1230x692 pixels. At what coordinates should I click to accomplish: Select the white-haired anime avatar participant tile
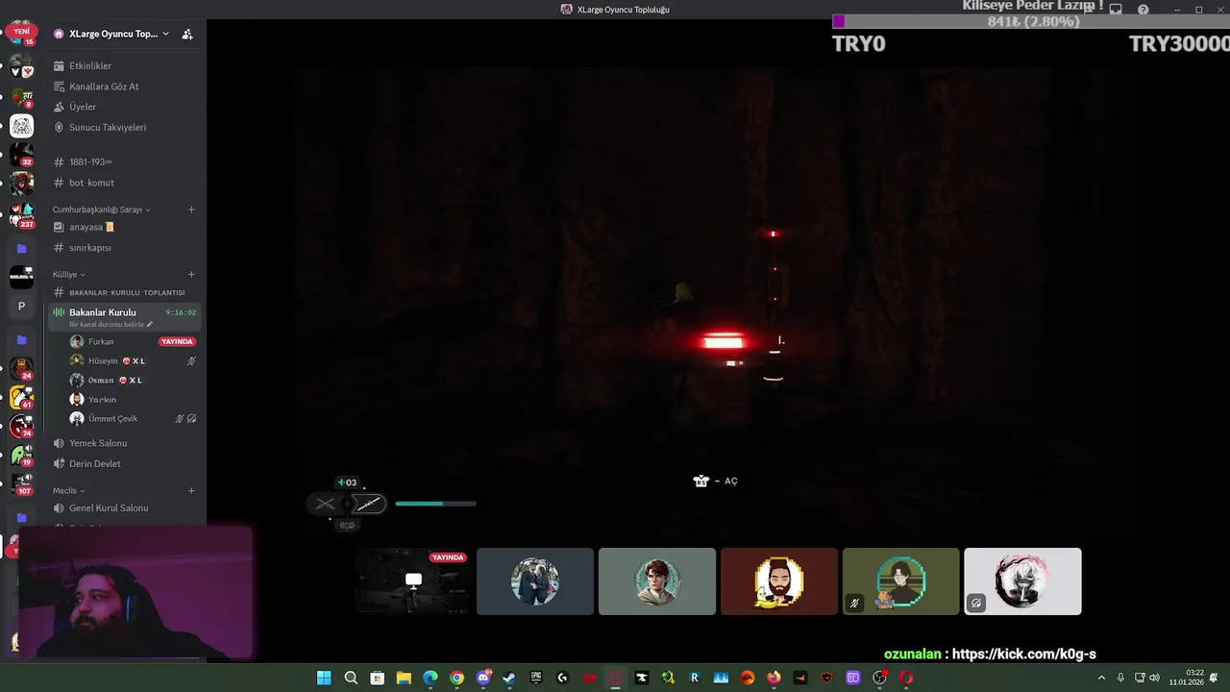pyautogui.click(x=1022, y=581)
